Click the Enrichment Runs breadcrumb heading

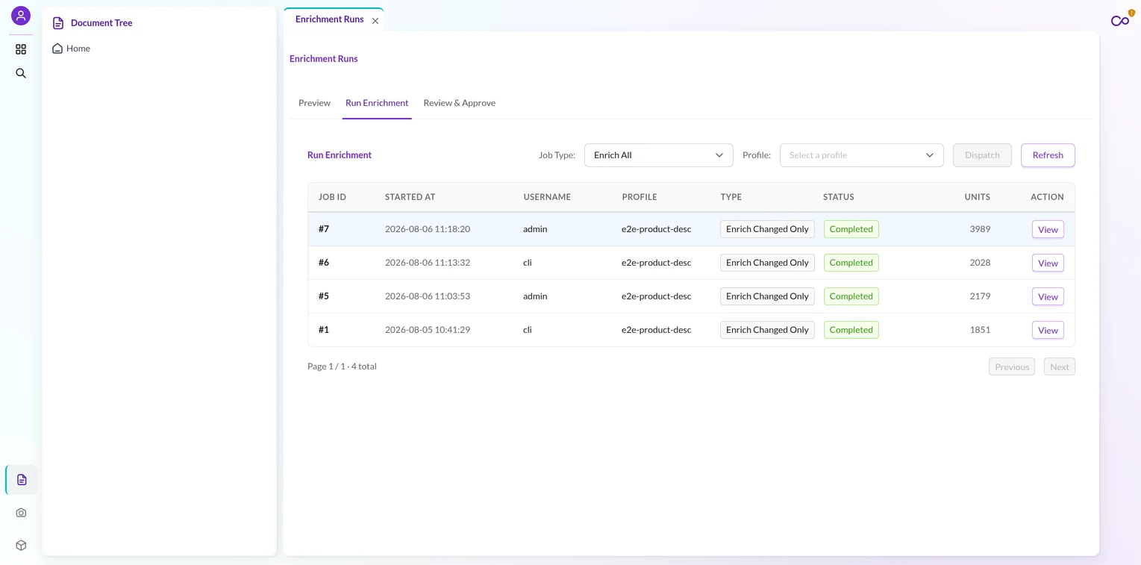click(x=323, y=59)
